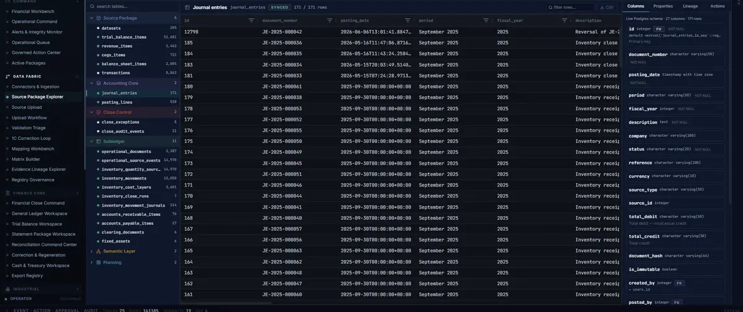
Task: Select the transactions table
Action: (132, 72)
